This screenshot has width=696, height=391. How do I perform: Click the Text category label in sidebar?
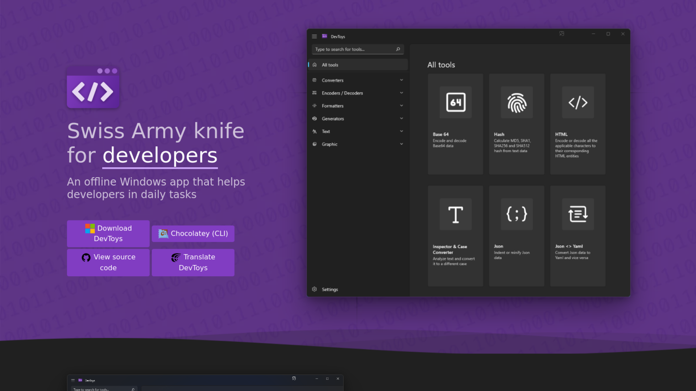(326, 131)
